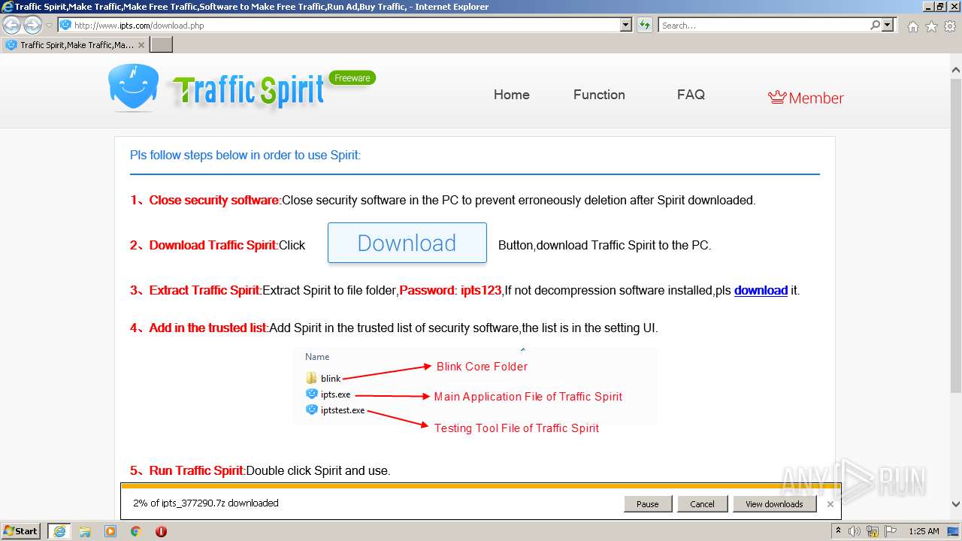Restore down the Internet Explorer window
The image size is (962, 541).
(939, 6)
